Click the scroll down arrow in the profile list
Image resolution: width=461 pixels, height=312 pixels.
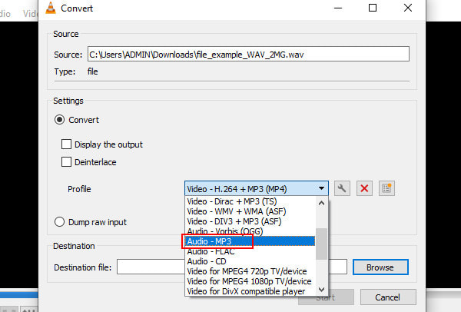tap(322, 290)
